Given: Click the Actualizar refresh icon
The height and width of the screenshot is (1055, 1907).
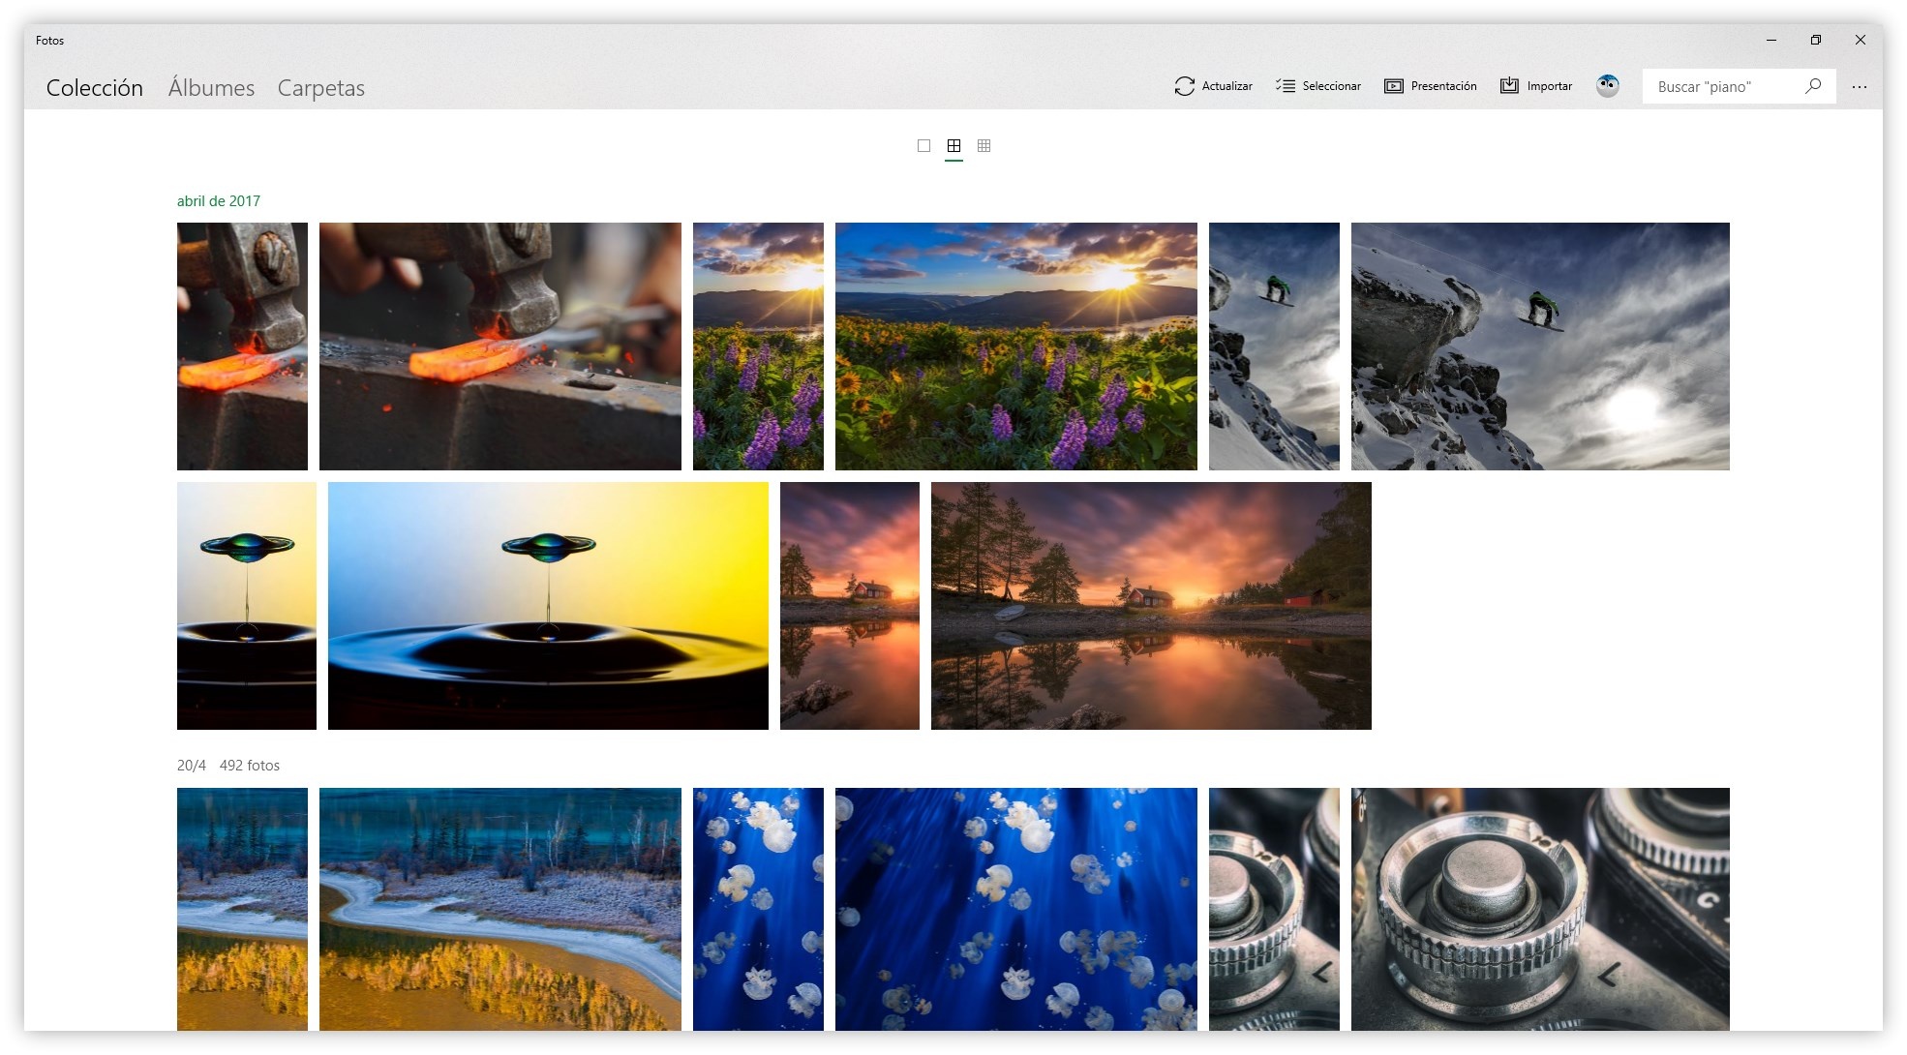Looking at the screenshot, I should pos(1184,86).
